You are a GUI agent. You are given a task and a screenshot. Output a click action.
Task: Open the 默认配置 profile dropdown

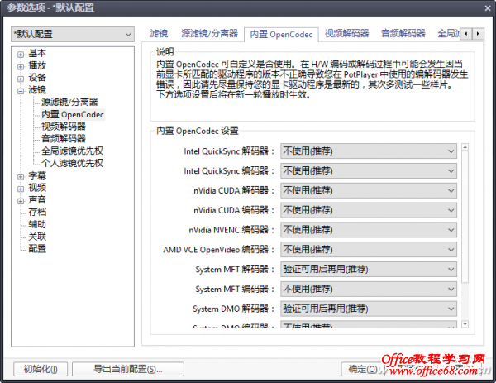click(x=72, y=34)
